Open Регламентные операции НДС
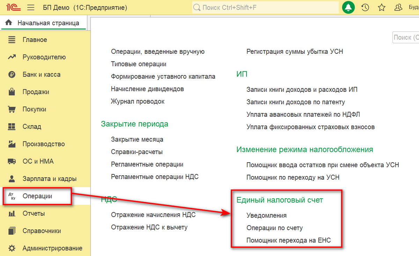This screenshot has height=256, width=419. (155, 177)
